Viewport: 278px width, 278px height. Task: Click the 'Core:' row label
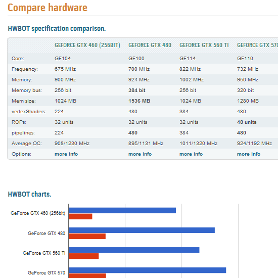(x=18, y=58)
